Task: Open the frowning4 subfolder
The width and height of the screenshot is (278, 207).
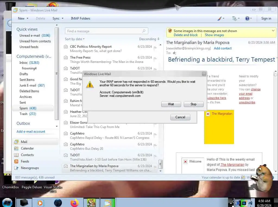Action: point(29,68)
